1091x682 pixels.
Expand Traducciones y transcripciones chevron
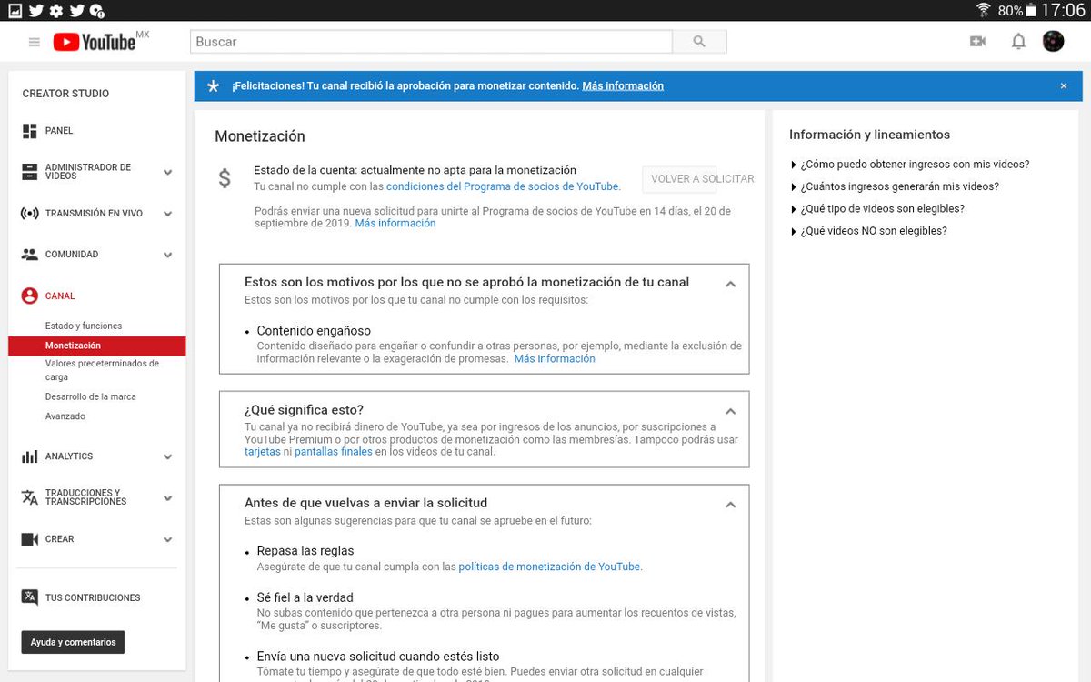click(x=167, y=498)
